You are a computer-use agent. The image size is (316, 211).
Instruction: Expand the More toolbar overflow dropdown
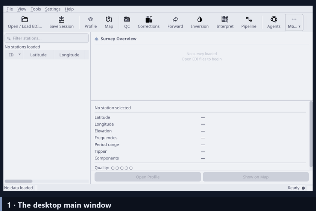294,22
